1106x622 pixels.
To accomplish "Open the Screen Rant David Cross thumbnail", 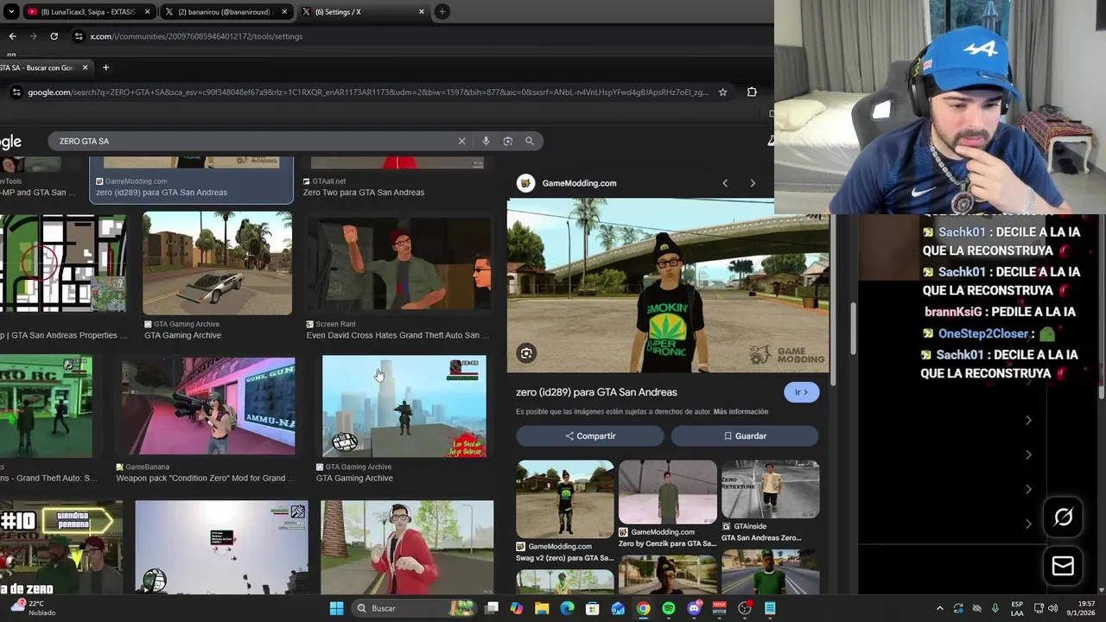I will point(398,263).
